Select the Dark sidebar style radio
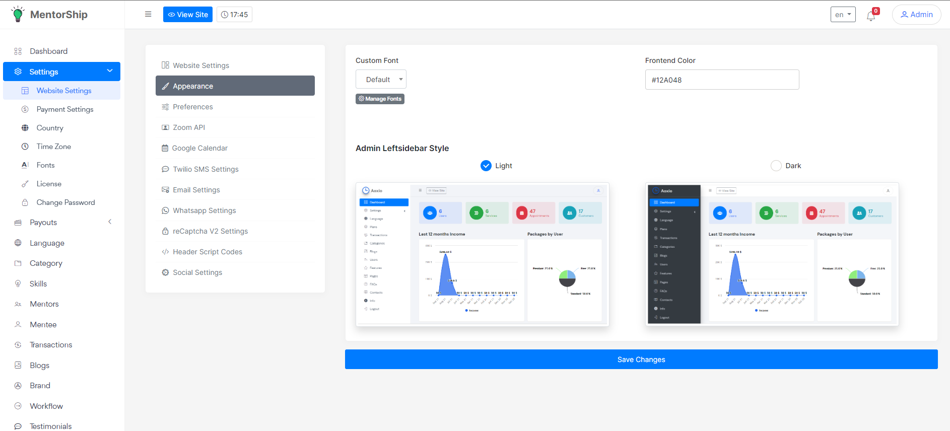 click(776, 166)
